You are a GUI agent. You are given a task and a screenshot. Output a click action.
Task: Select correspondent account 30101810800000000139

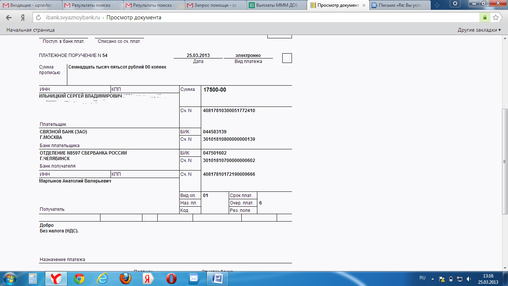click(229, 139)
